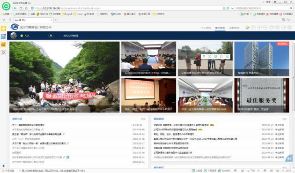Open the first announcement in 最新公告 list
The width and height of the screenshot is (295, 173).
(x=28, y=125)
